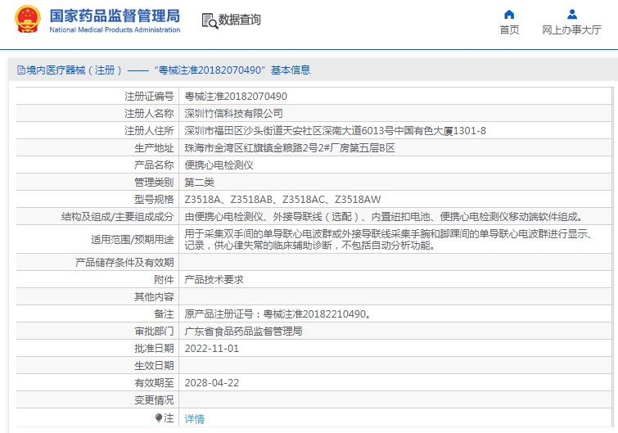This screenshot has width=618, height=433.
Task: Click the 网上办事大厅 person icon
Action: pyautogui.click(x=572, y=15)
